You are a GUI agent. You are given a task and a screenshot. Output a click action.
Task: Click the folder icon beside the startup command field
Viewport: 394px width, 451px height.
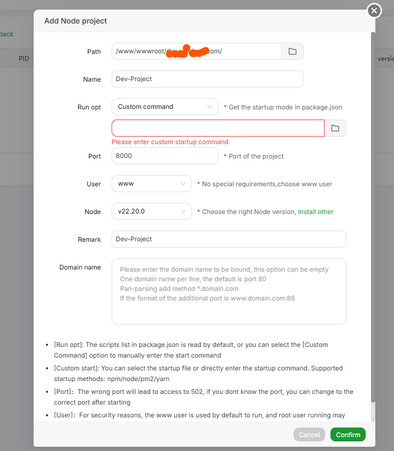[335, 128]
